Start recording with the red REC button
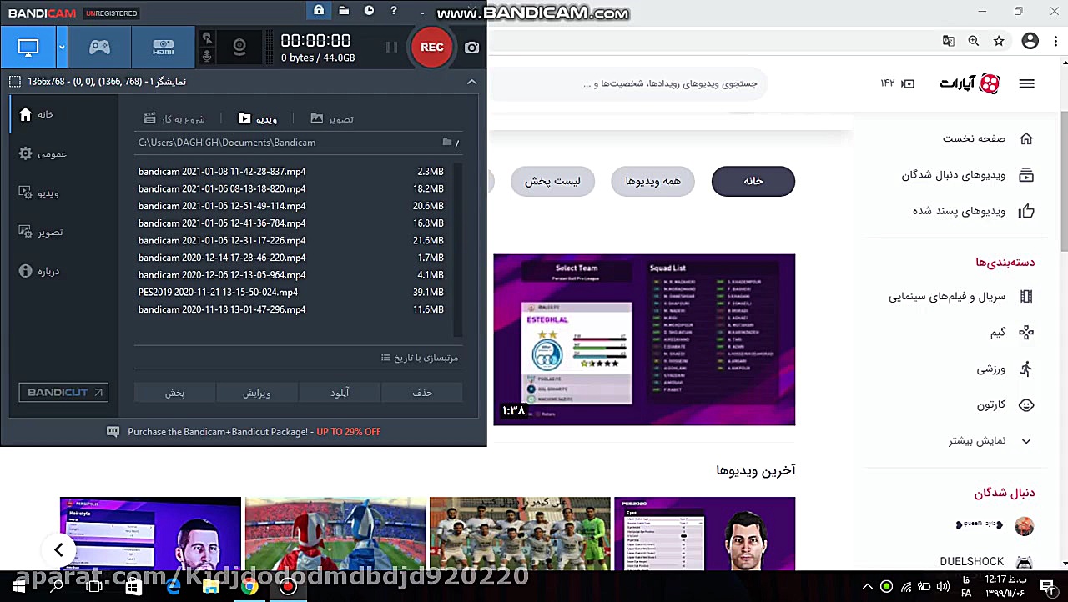Viewport: 1068px width, 602px height. [432, 48]
